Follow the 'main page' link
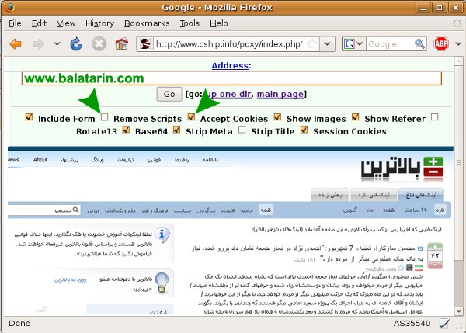466x333 pixels. tap(280, 94)
